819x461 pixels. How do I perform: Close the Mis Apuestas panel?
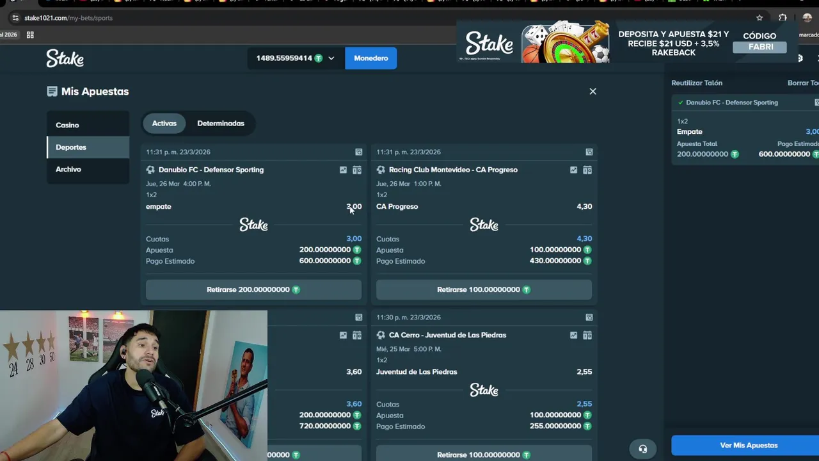592,92
